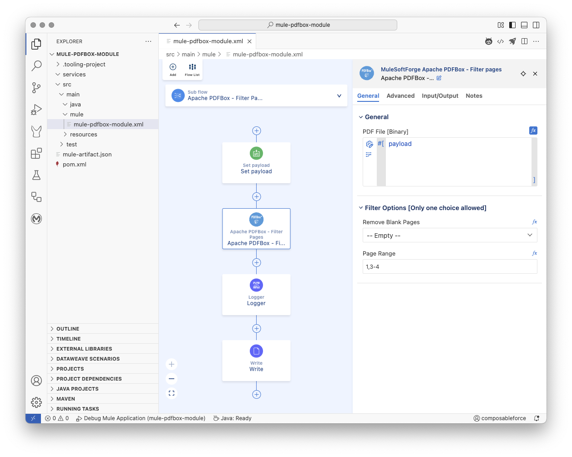Toggle the fx expression mode for PDF File
The width and height of the screenshot is (572, 457).
533,131
